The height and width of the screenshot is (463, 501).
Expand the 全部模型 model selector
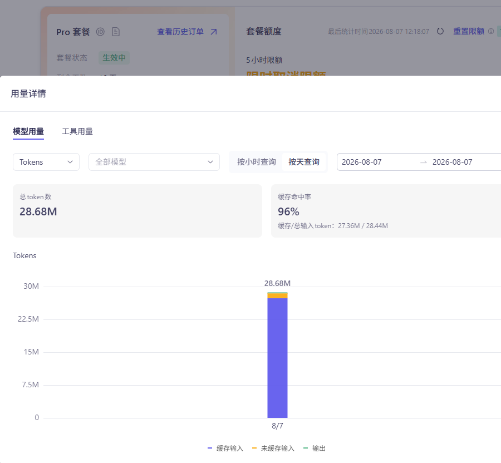pos(154,162)
